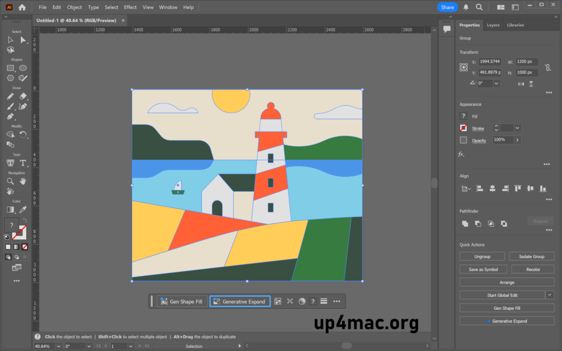
Task: Open the rotation angle dropdown in Transform
Action: [496, 84]
